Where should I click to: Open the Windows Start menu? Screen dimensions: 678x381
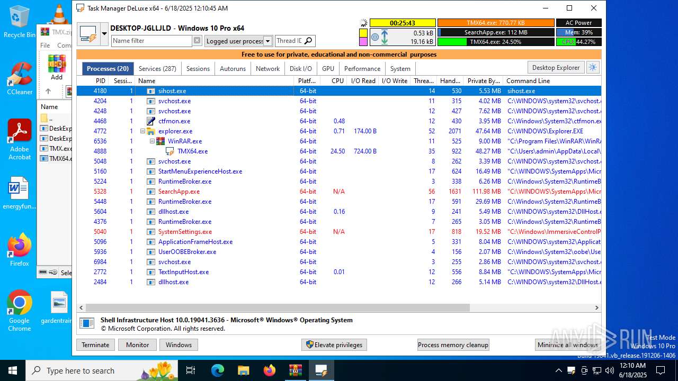click(13, 370)
